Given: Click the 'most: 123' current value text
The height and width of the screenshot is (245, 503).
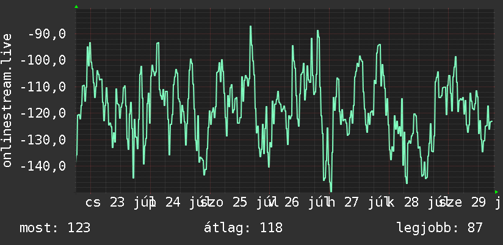Looking at the screenshot, I should [x=55, y=228].
